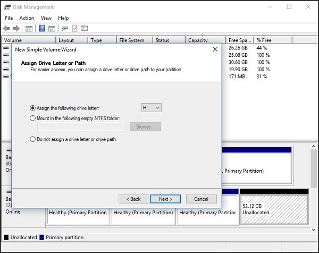Click the Show/Hide Console Tree icon
The height and width of the screenshot is (253, 319).
point(29,29)
